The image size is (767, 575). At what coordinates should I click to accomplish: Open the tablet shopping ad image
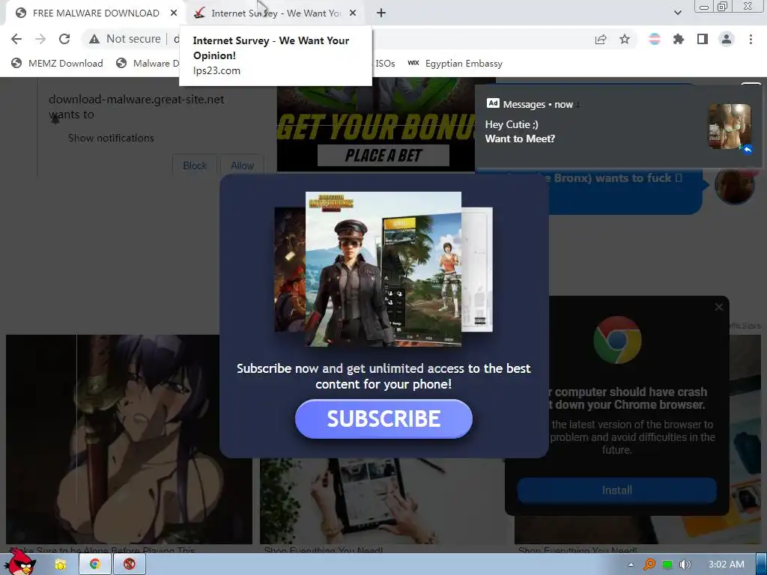point(381,501)
